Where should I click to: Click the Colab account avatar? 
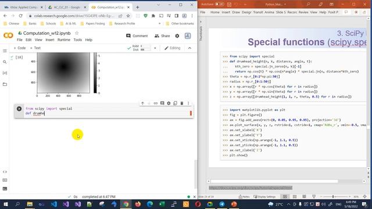pyautogui.click(x=188, y=36)
